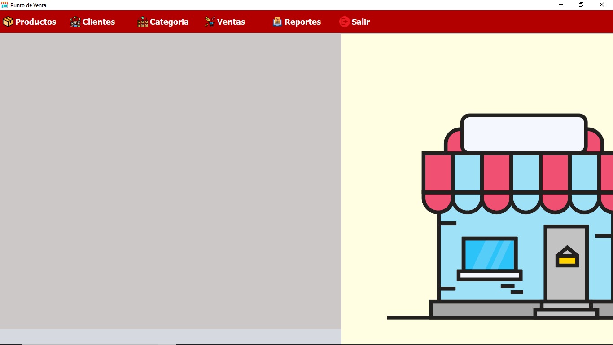Open the Reportes menu

(x=297, y=22)
